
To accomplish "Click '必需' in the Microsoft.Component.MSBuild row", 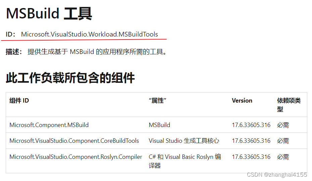I will coord(283,125).
